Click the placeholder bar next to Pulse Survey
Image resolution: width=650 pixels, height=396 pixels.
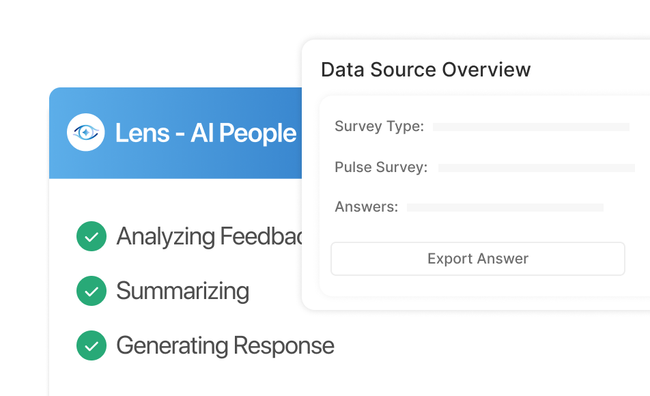pos(537,167)
